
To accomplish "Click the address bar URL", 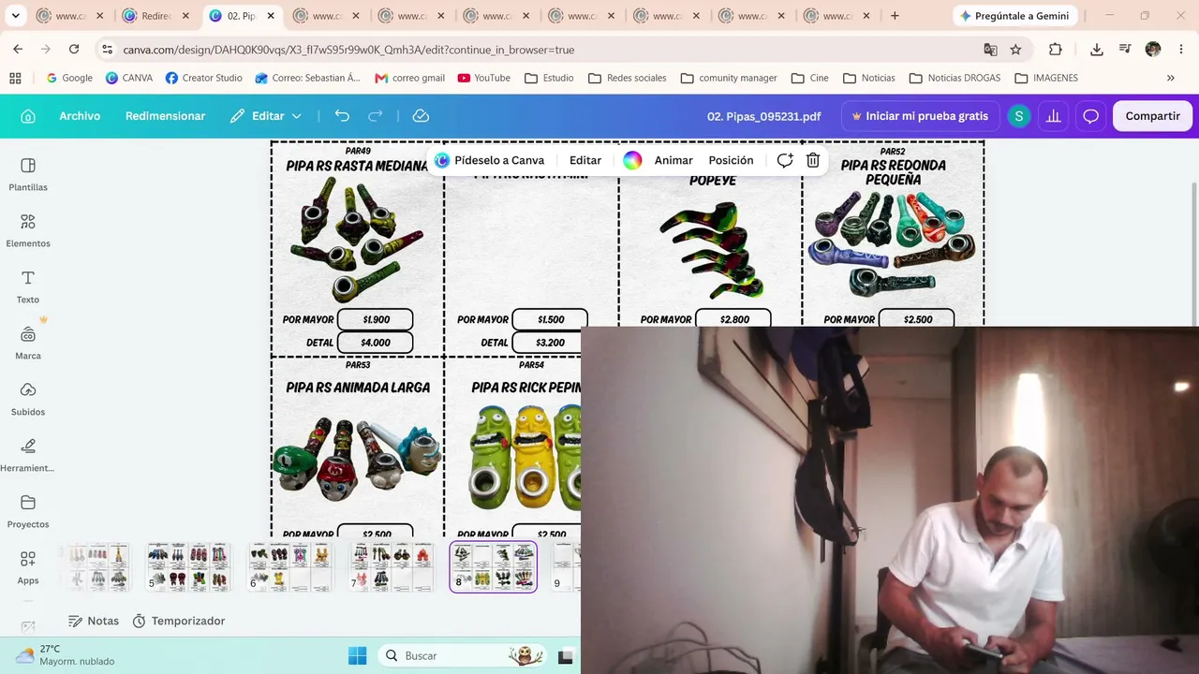I will click(348, 50).
